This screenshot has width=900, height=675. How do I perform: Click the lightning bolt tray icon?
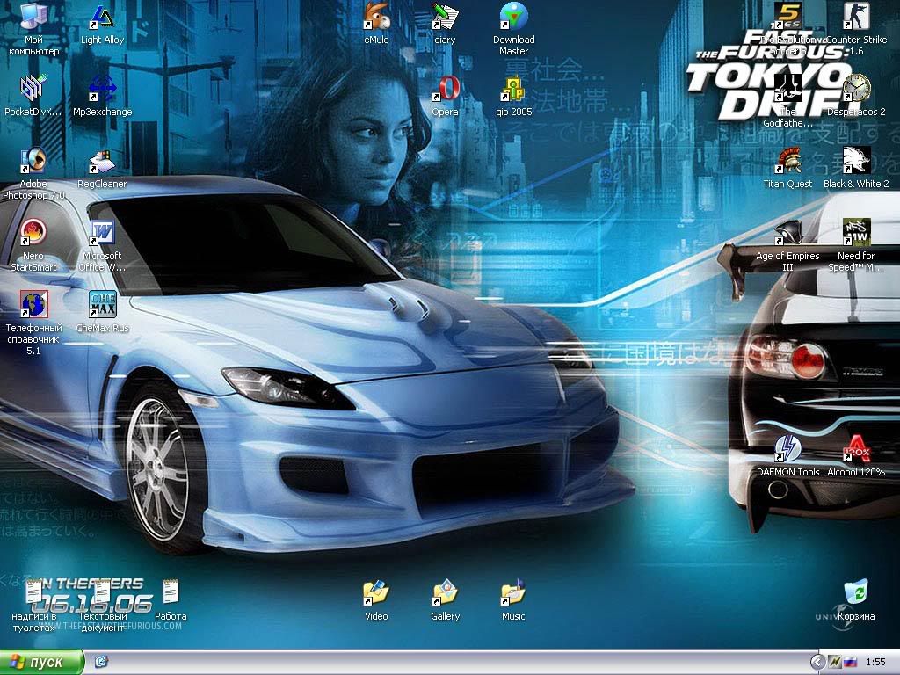point(835,663)
